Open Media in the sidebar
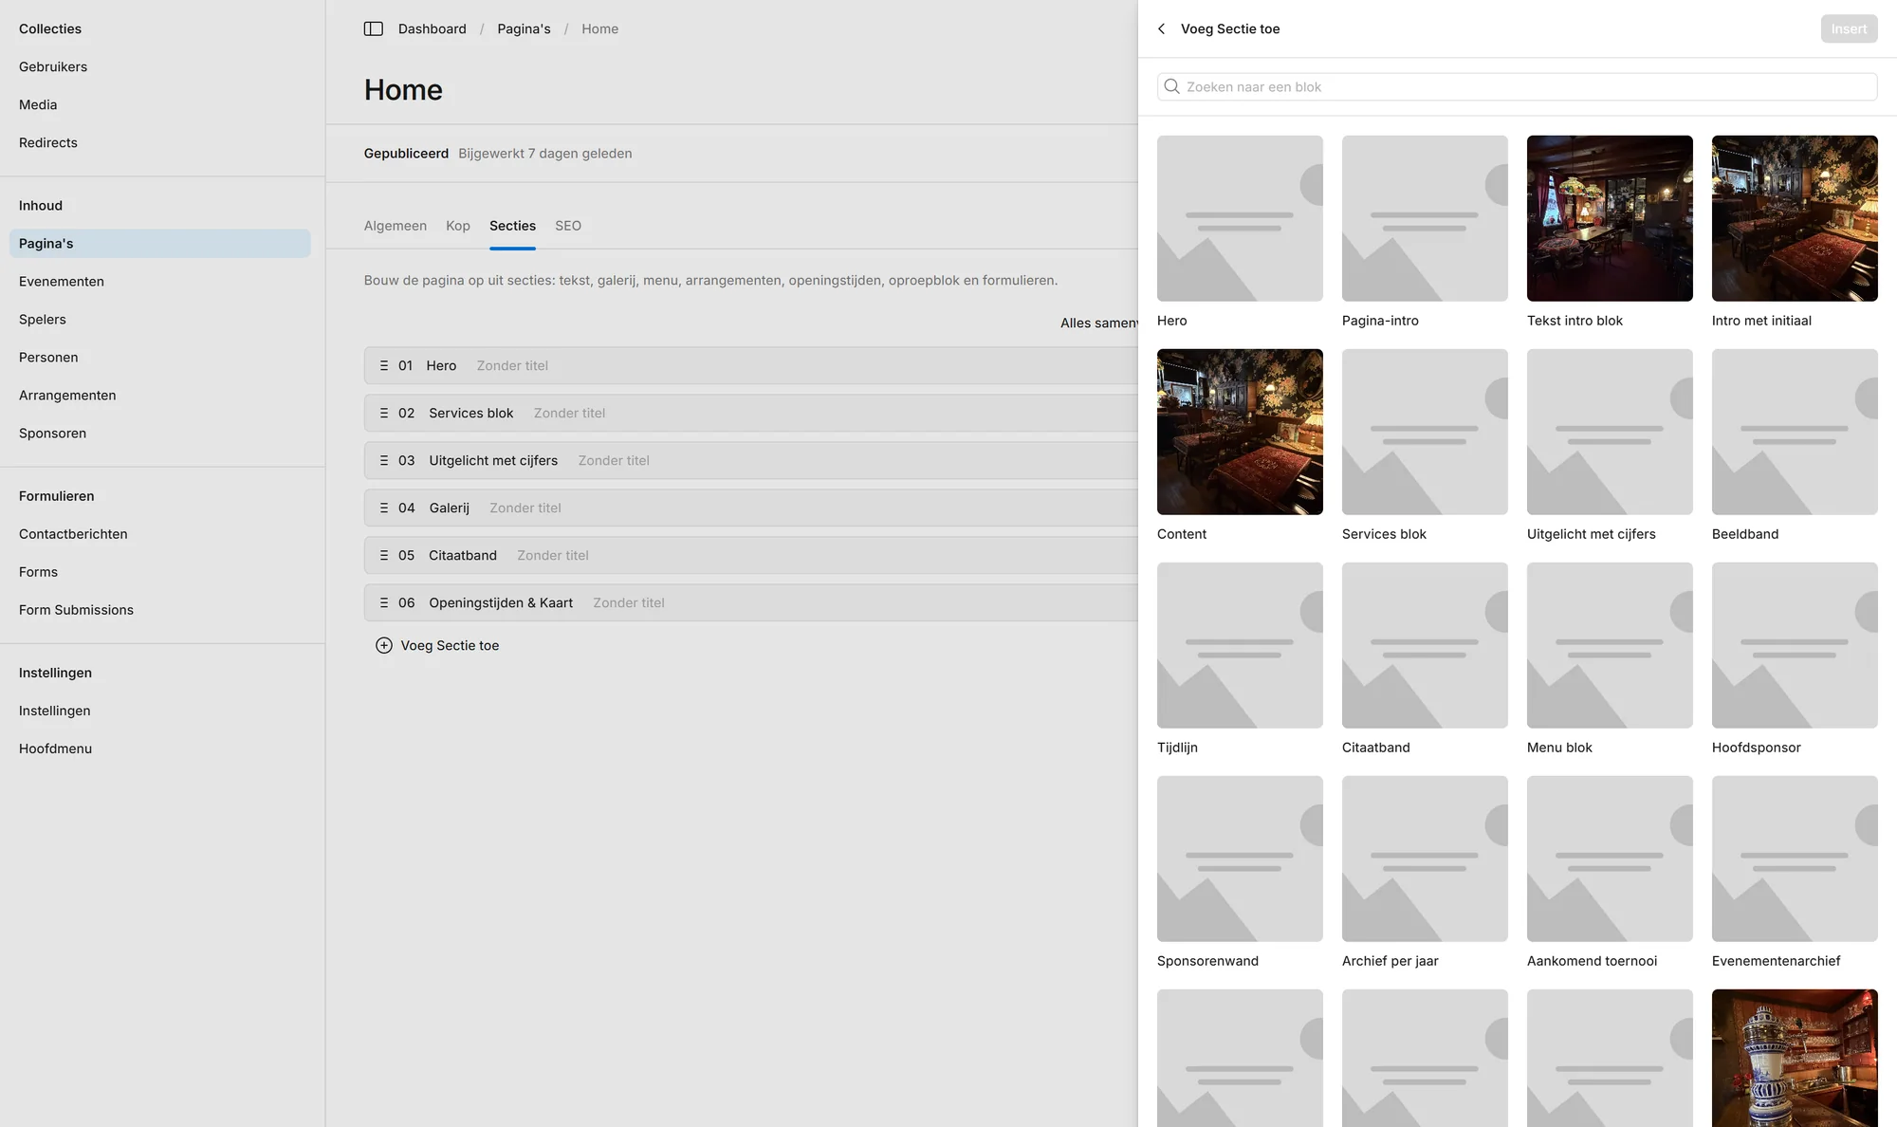Image resolution: width=1897 pixels, height=1127 pixels. (x=38, y=104)
